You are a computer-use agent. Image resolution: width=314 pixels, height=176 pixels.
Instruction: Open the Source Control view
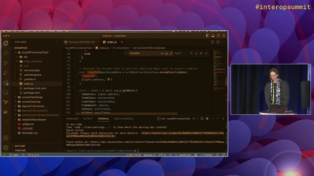click(5, 63)
